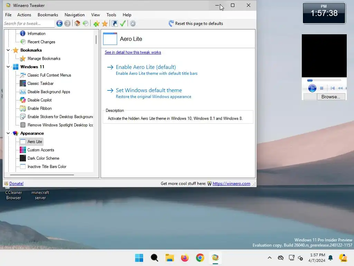This screenshot has height=266, width=354.
Task: Click rewind button in media gadget
Action: pos(341,88)
